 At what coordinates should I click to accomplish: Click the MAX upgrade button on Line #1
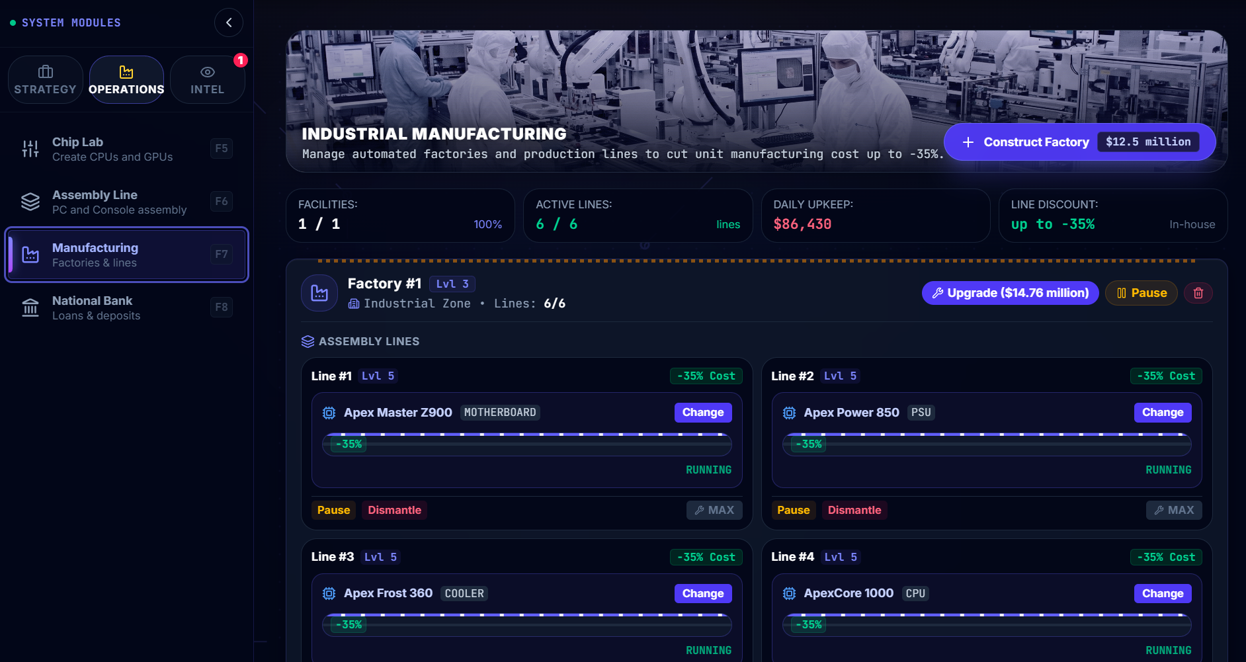click(714, 510)
